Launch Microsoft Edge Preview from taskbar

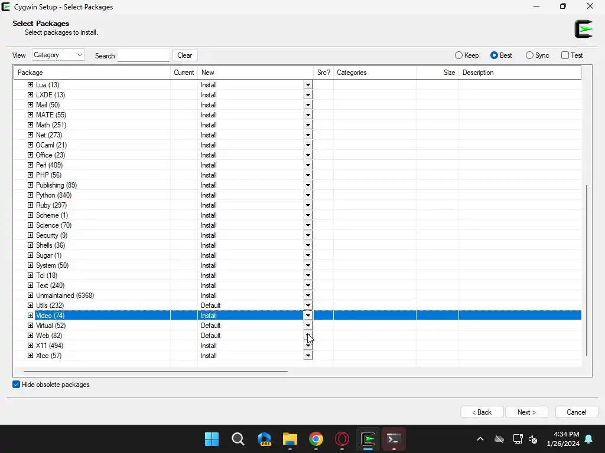pos(264,439)
